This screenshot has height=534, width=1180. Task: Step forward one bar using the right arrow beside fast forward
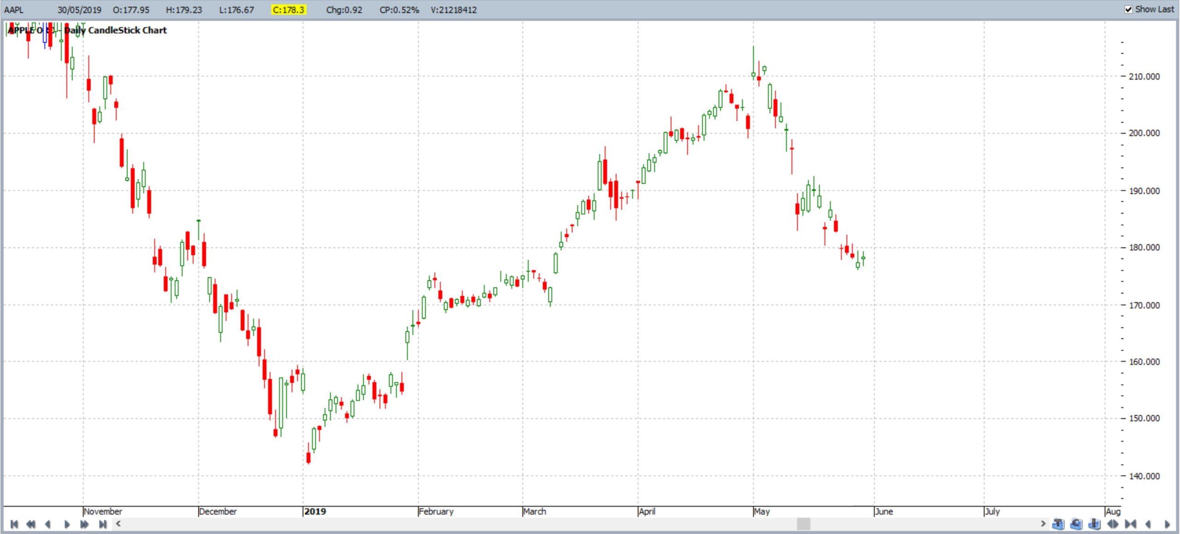tap(67, 524)
